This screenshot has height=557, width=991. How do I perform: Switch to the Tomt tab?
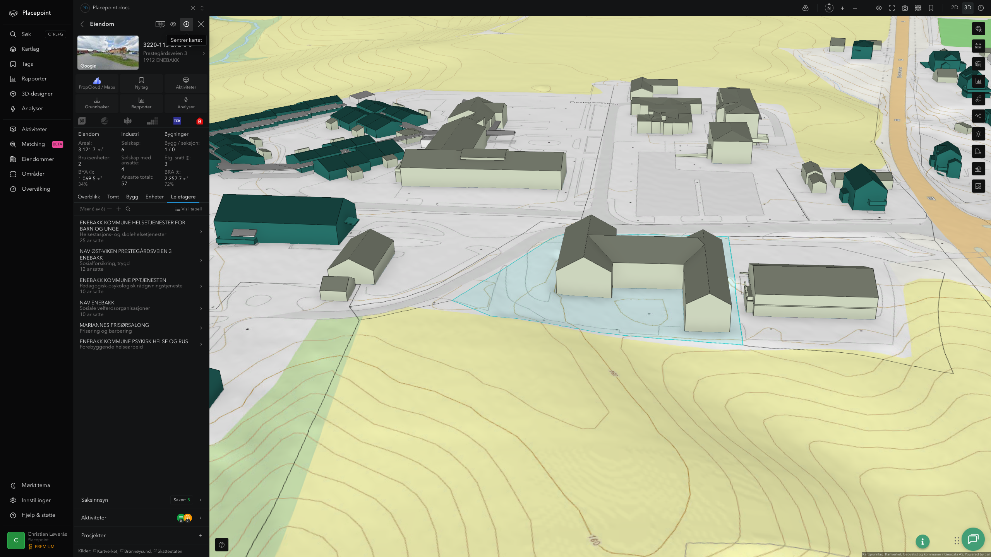click(x=113, y=196)
